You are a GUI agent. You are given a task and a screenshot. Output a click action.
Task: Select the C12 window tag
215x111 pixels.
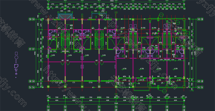(x=108, y=18)
